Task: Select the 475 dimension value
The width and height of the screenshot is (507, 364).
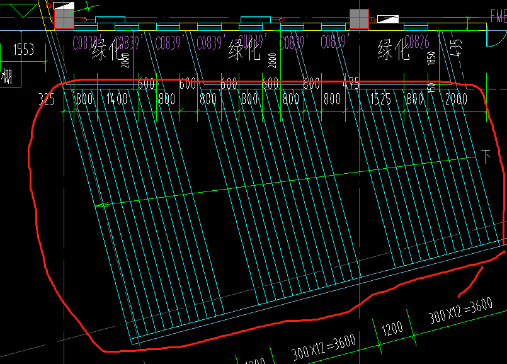Action: 350,82
